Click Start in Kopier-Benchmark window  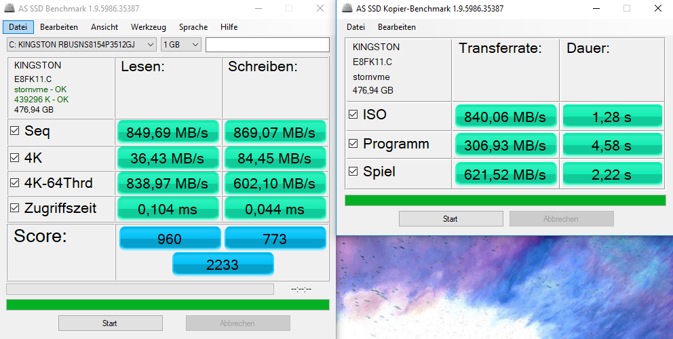(450, 219)
